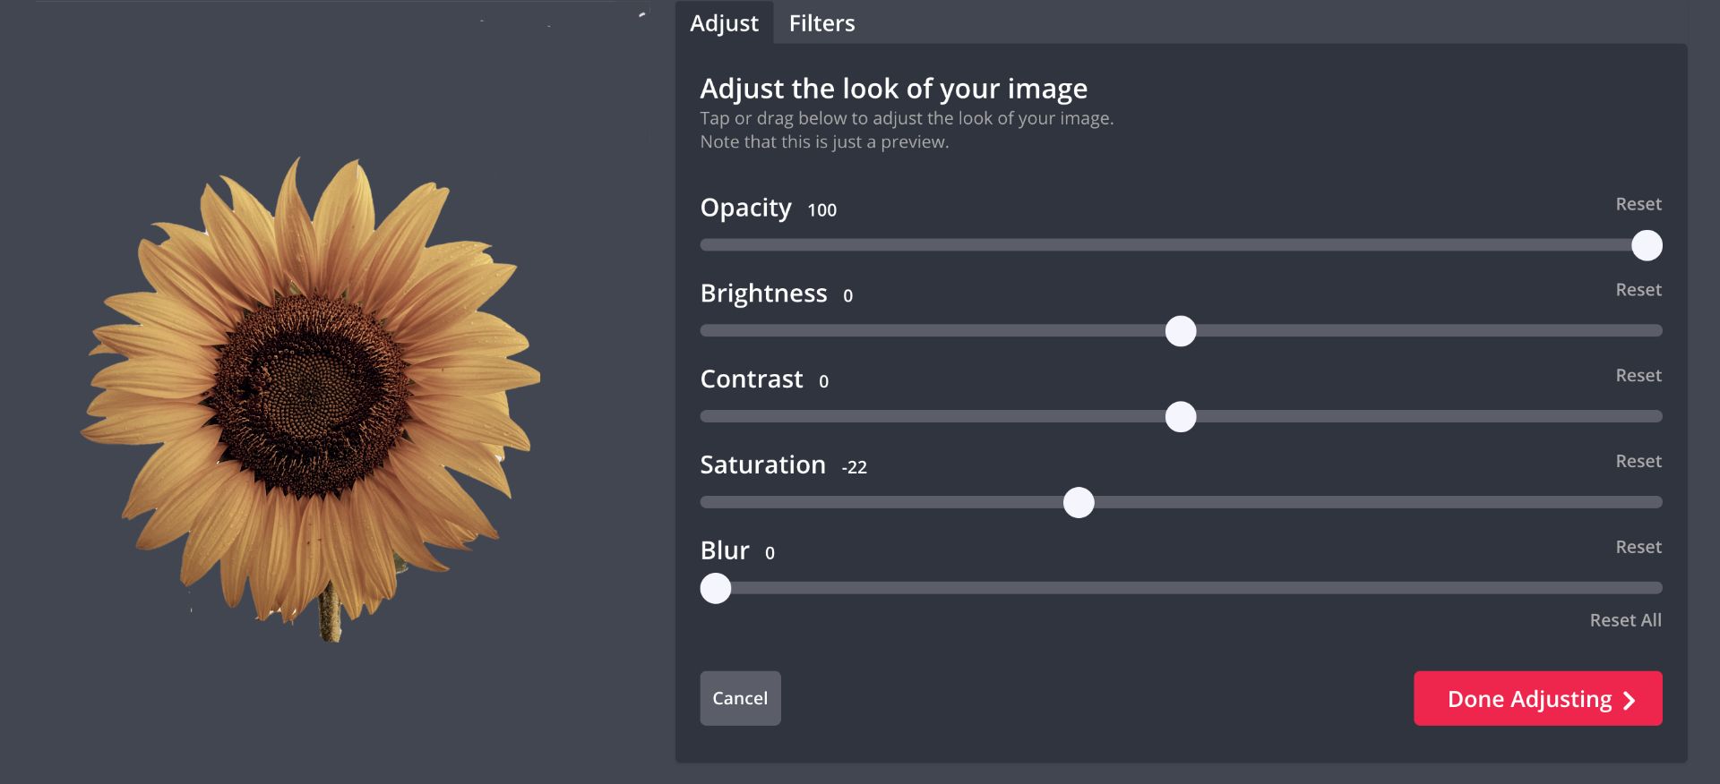Switch to the Filters tab
Viewport: 1720px width, 784px height.
(x=821, y=23)
